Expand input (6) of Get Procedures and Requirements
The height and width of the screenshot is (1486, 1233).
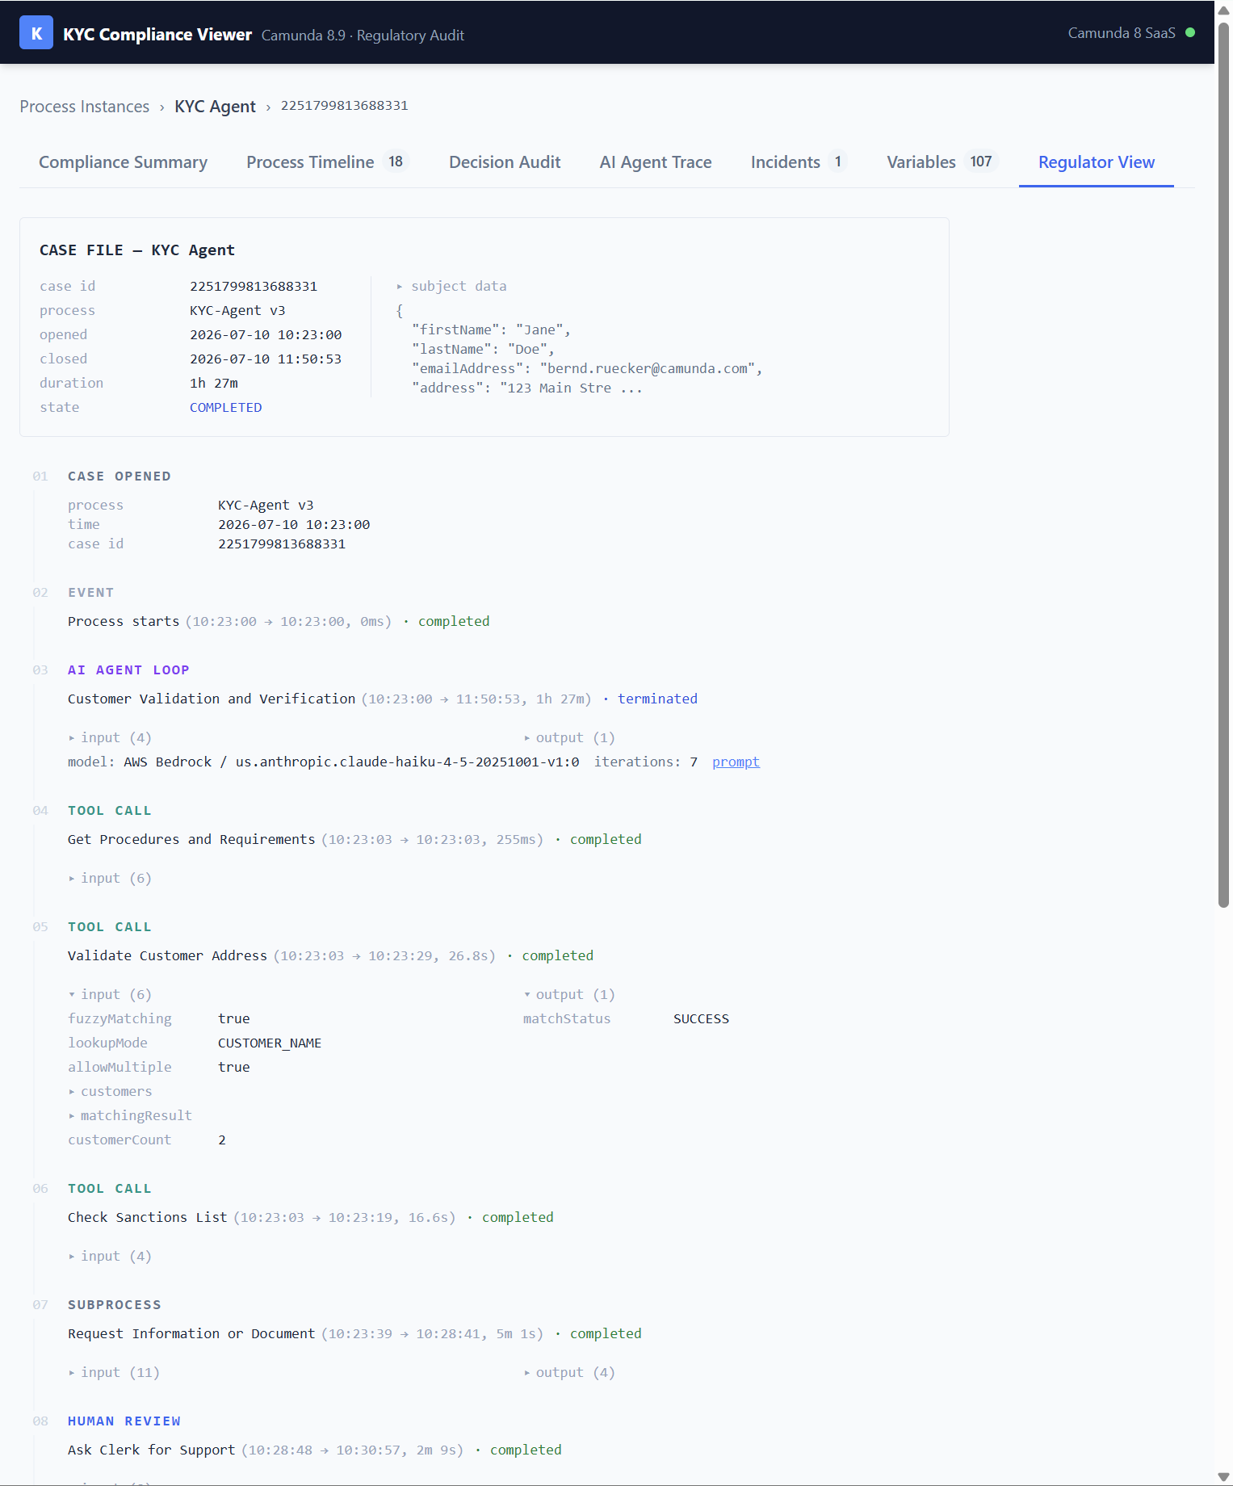[110, 878]
